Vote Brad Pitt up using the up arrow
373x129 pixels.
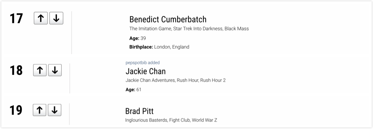[39, 110]
